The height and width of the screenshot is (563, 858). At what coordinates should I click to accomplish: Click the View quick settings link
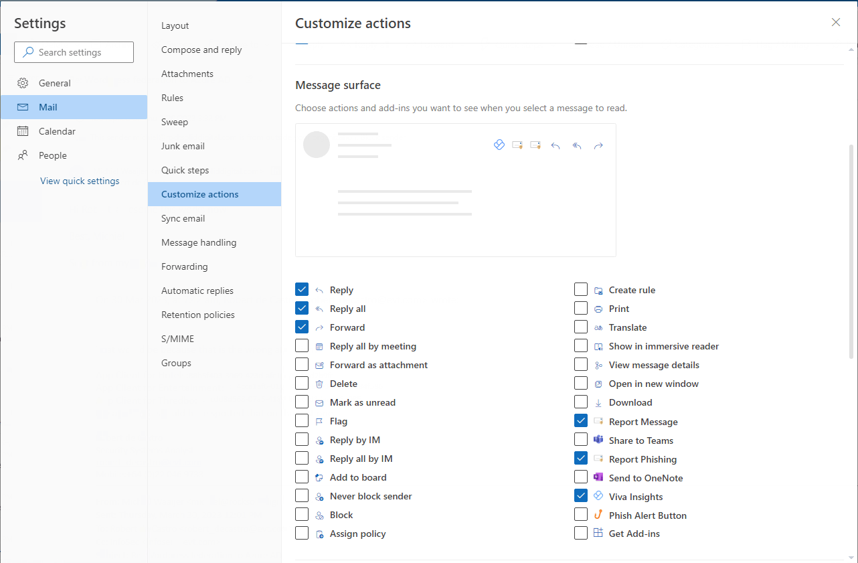80,181
